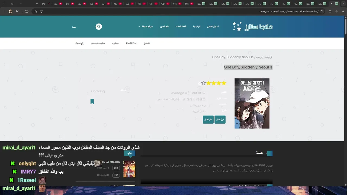Go to الرئيسية in the header menu
The image size is (347, 195).
196,27
